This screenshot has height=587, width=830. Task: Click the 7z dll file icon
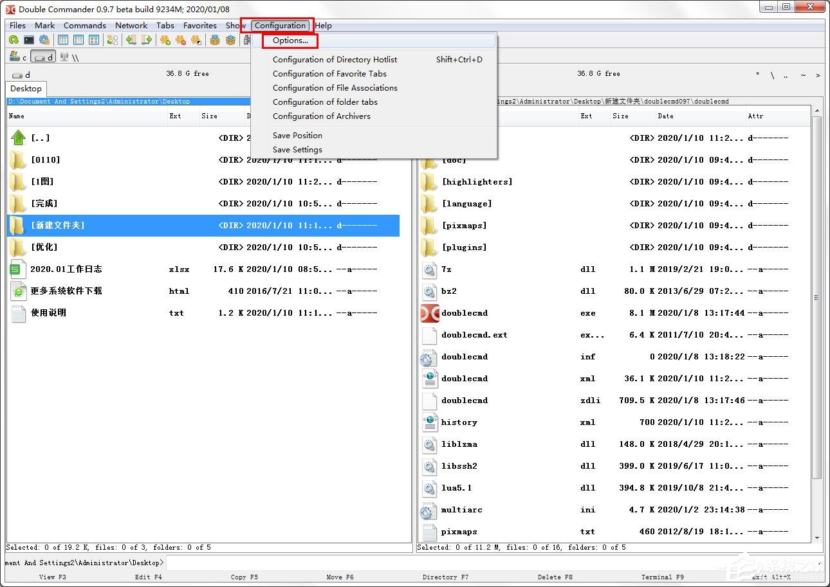(x=429, y=269)
